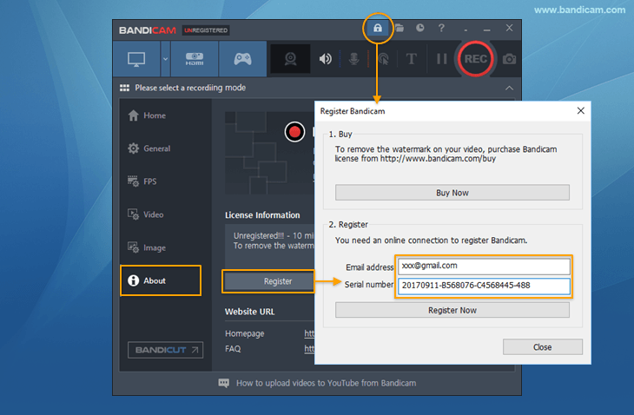This screenshot has height=415, width=634.
Task: Click the Buy Now button
Action: pos(452,193)
